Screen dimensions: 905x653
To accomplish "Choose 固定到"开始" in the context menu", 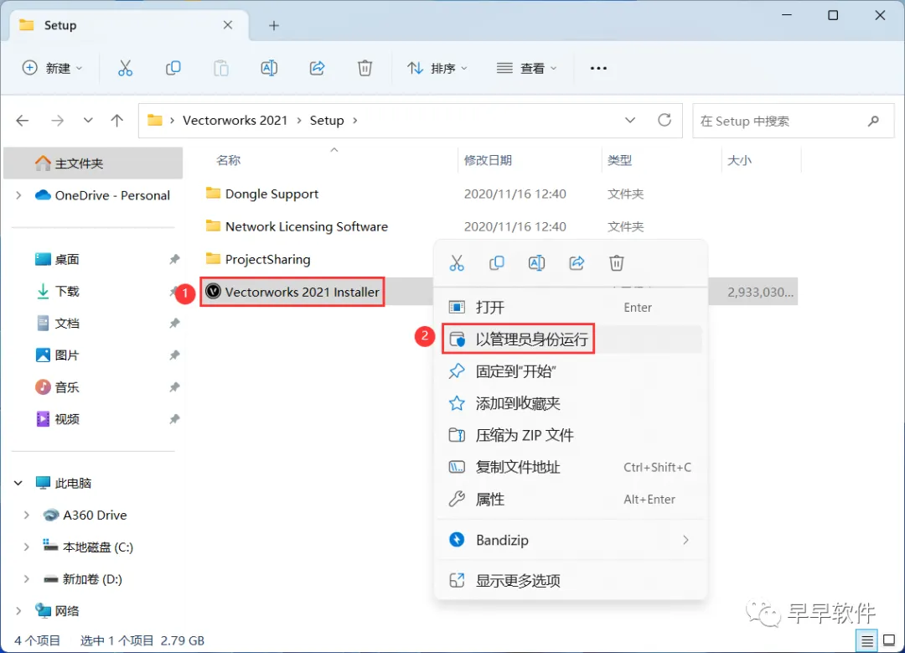I will [571, 371].
